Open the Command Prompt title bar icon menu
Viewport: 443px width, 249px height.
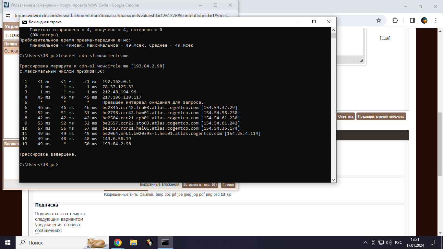coord(24,22)
